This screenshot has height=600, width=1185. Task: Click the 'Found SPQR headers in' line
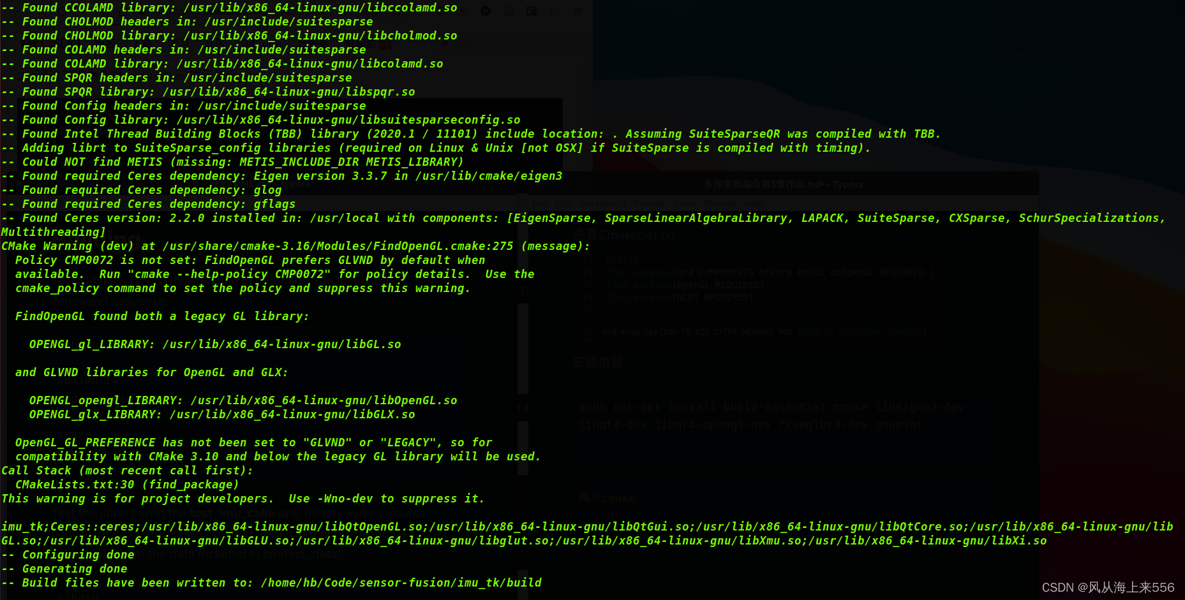click(x=177, y=78)
